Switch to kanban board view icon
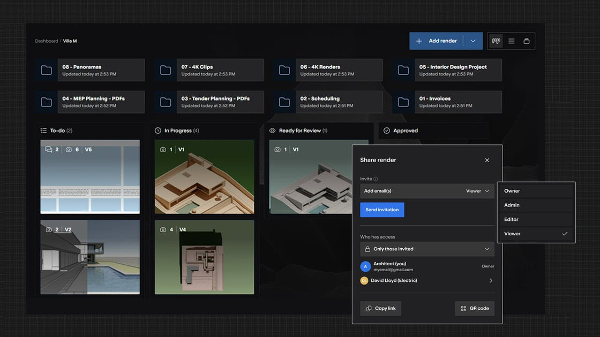 point(496,41)
